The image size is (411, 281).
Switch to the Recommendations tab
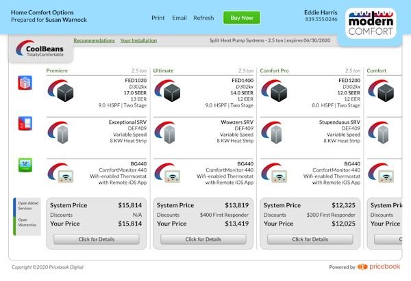click(x=94, y=40)
